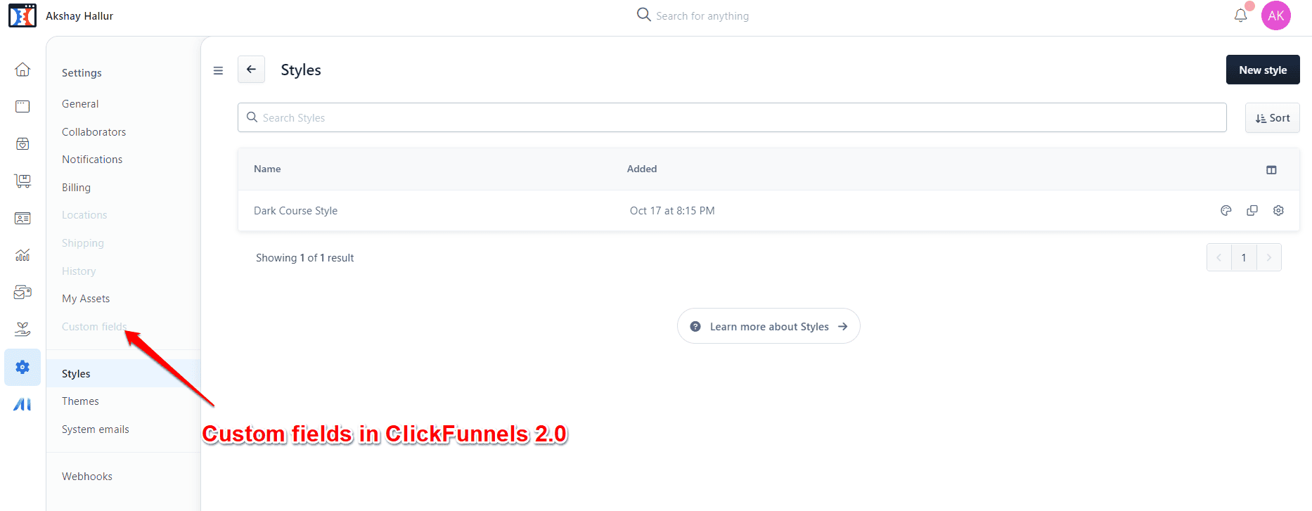Open the Orders cart icon in sidebar
This screenshot has width=1312, height=511.
pos(22,181)
